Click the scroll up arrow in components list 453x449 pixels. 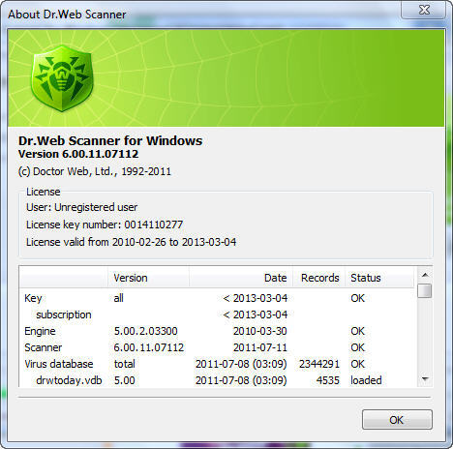point(425,275)
